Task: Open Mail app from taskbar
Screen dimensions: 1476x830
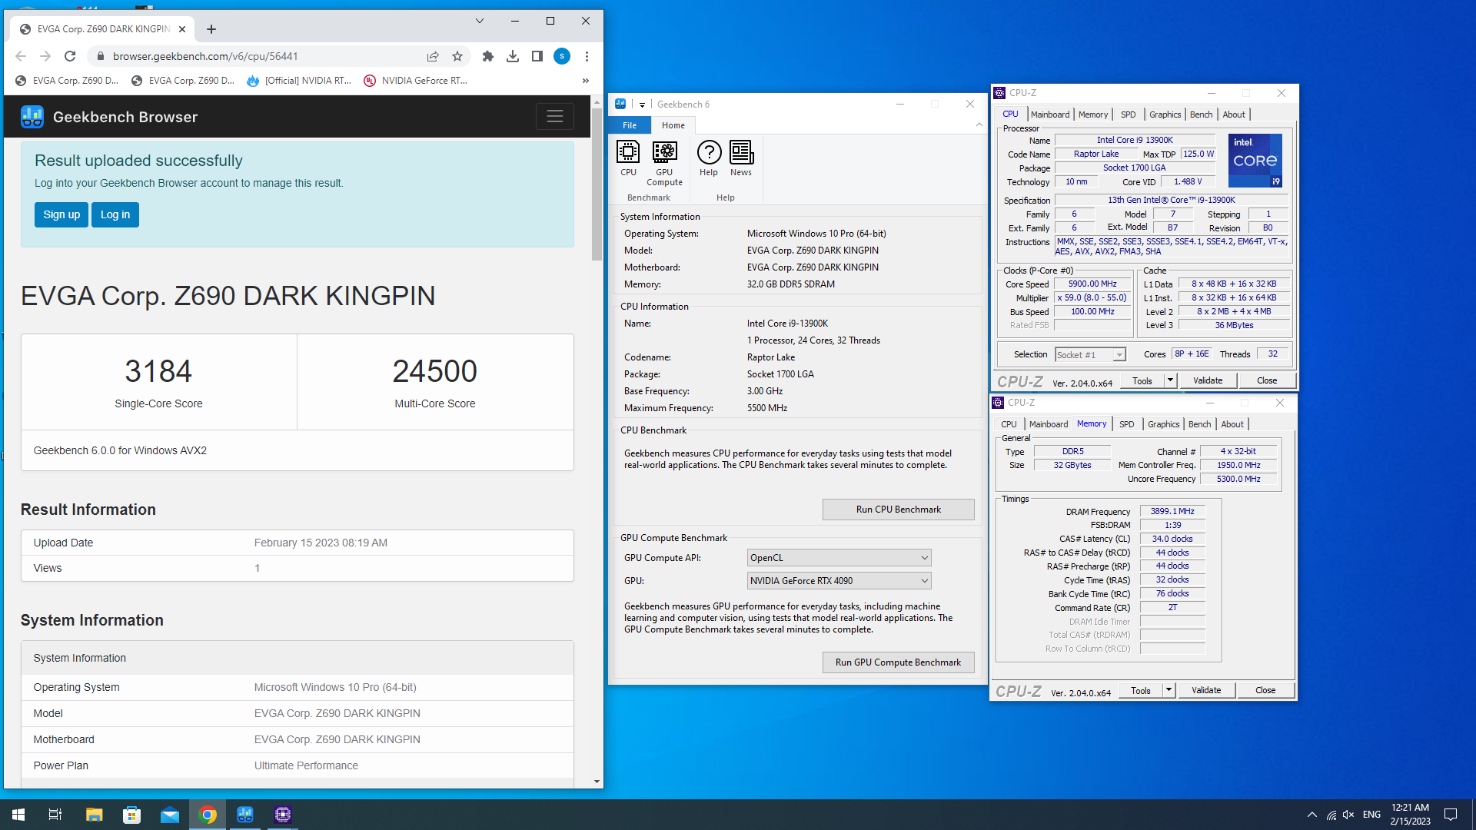Action: [x=170, y=815]
